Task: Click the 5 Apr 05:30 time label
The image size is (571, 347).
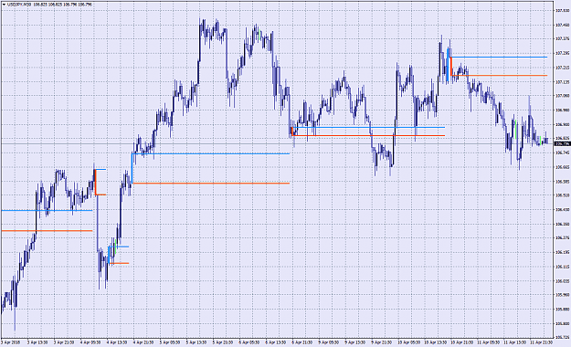Action: point(170,342)
